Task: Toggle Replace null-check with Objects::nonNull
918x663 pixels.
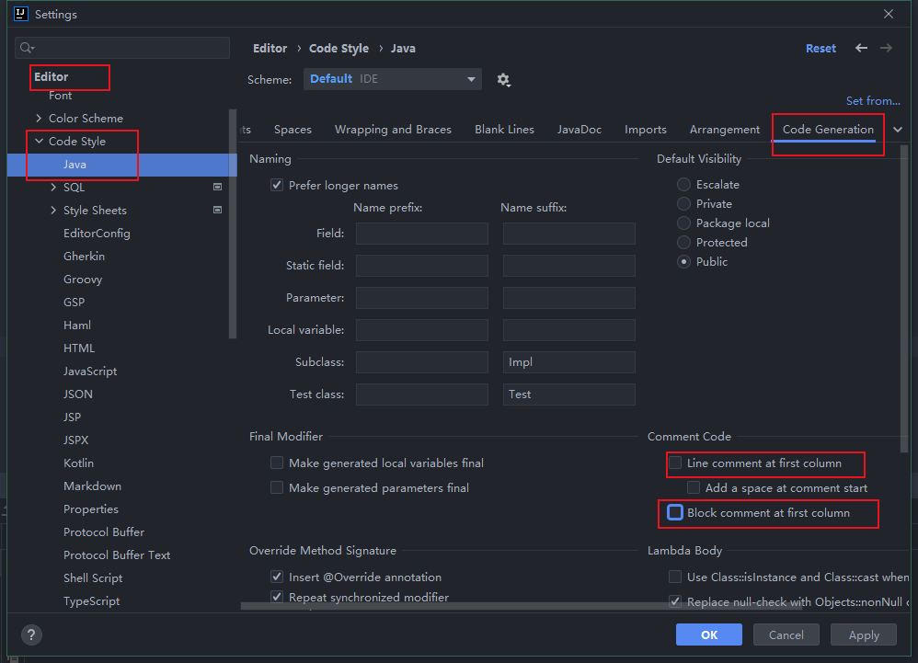Action: [675, 601]
